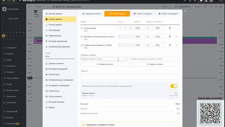Set status Клиент подтвердил
Viewport: 225px width, 127px height.
(168, 14)
